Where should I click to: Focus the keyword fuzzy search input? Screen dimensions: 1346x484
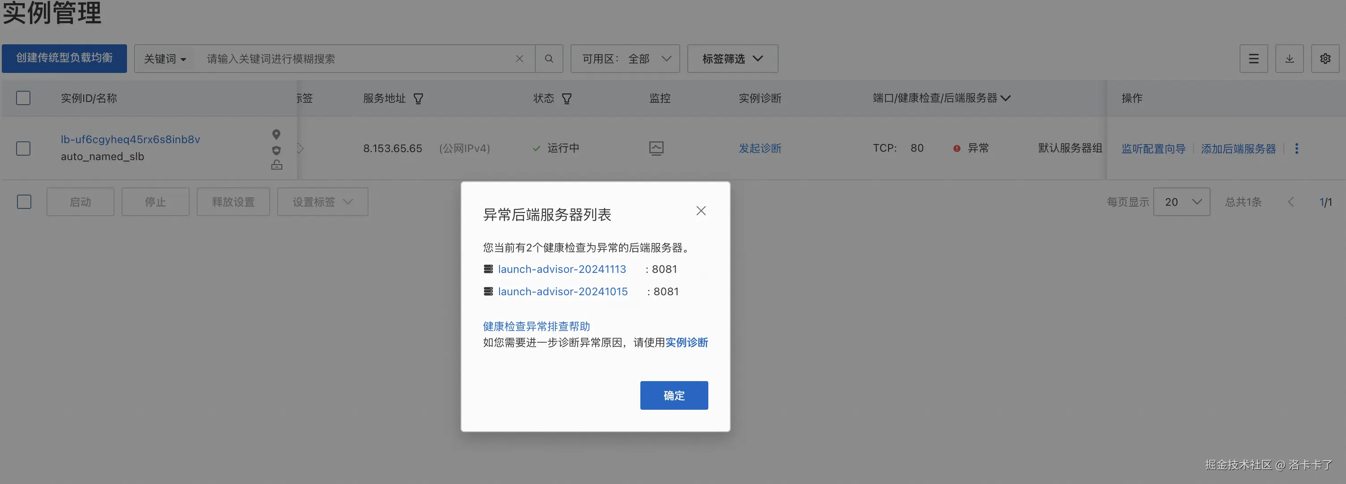[356, 59]
